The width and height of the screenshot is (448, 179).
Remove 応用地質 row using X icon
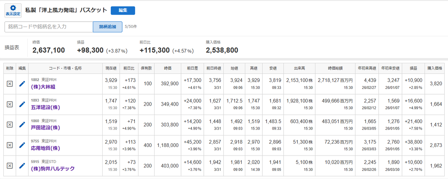(x=10, y=145)
